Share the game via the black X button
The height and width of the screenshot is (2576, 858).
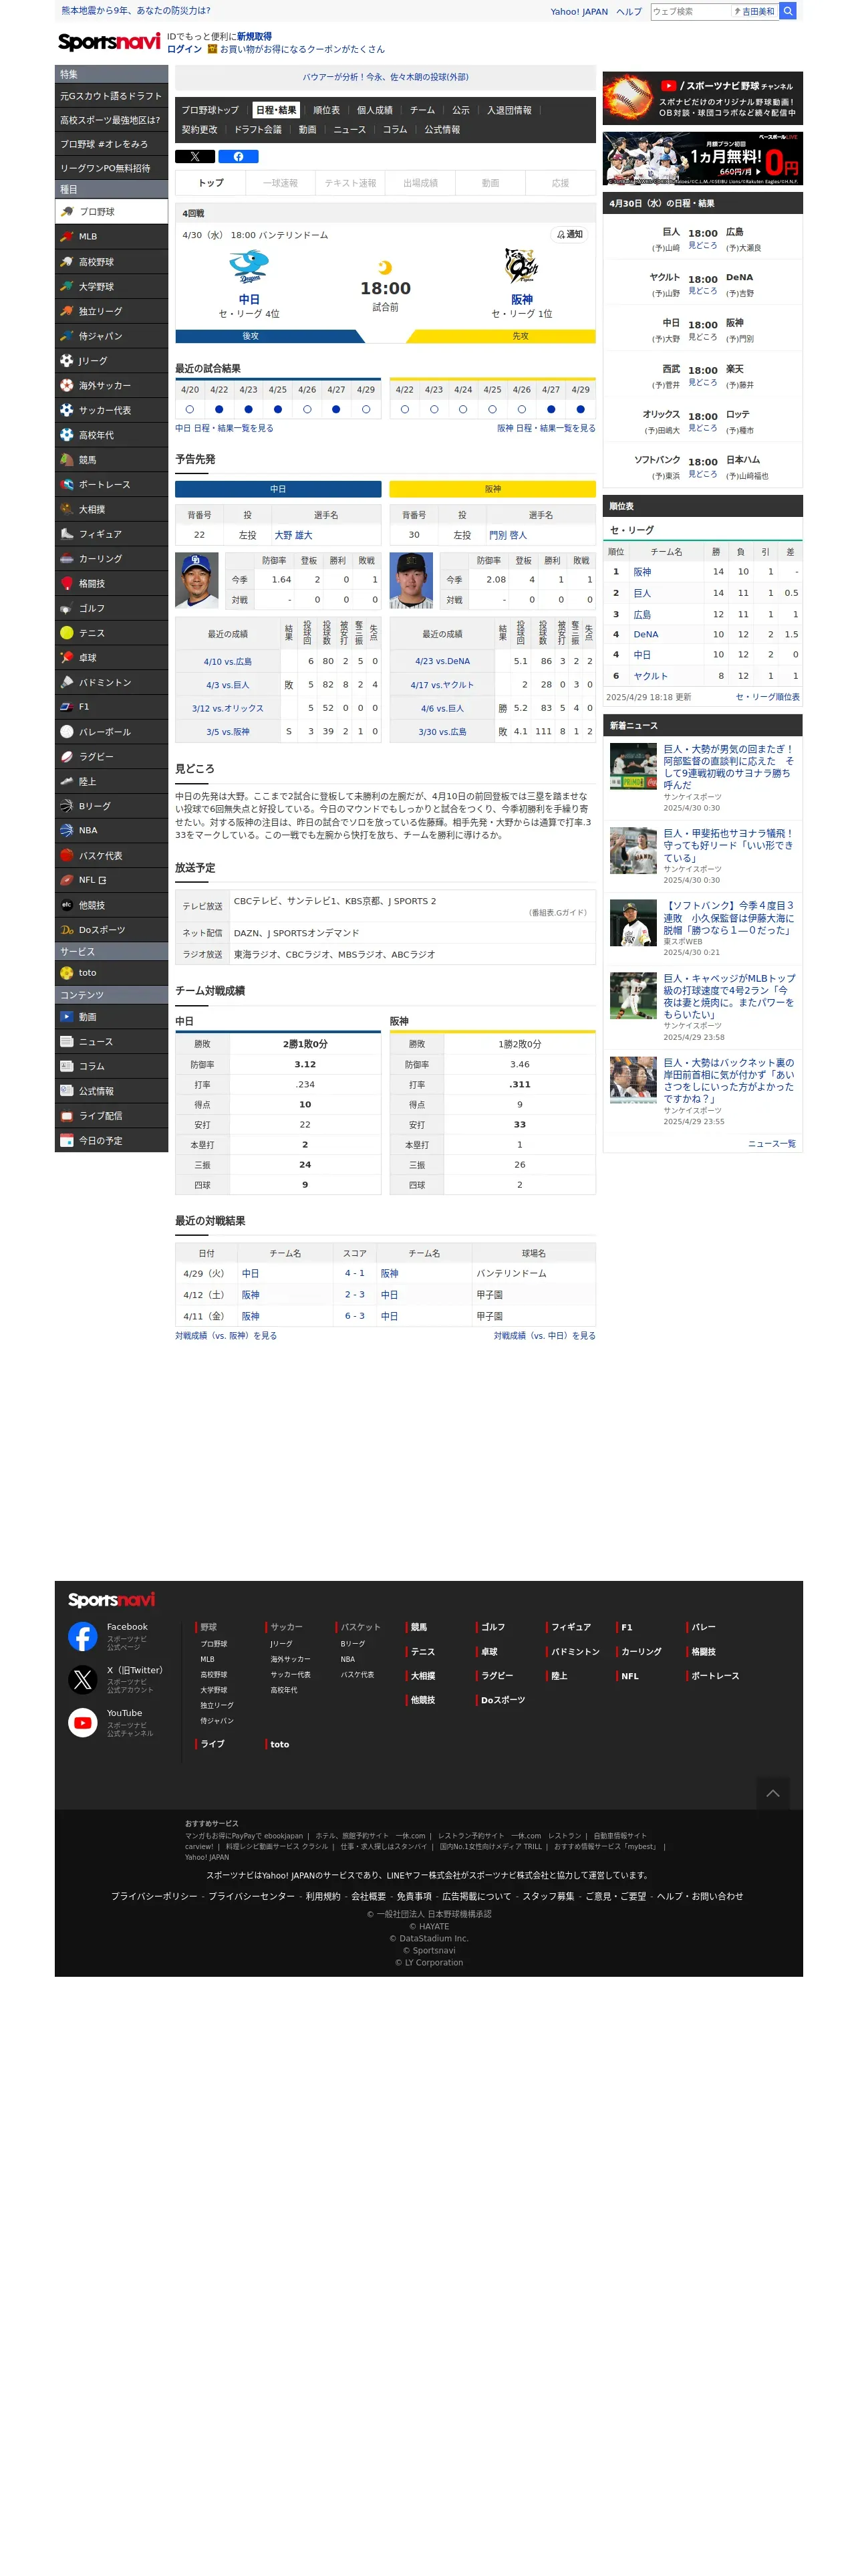194,156
